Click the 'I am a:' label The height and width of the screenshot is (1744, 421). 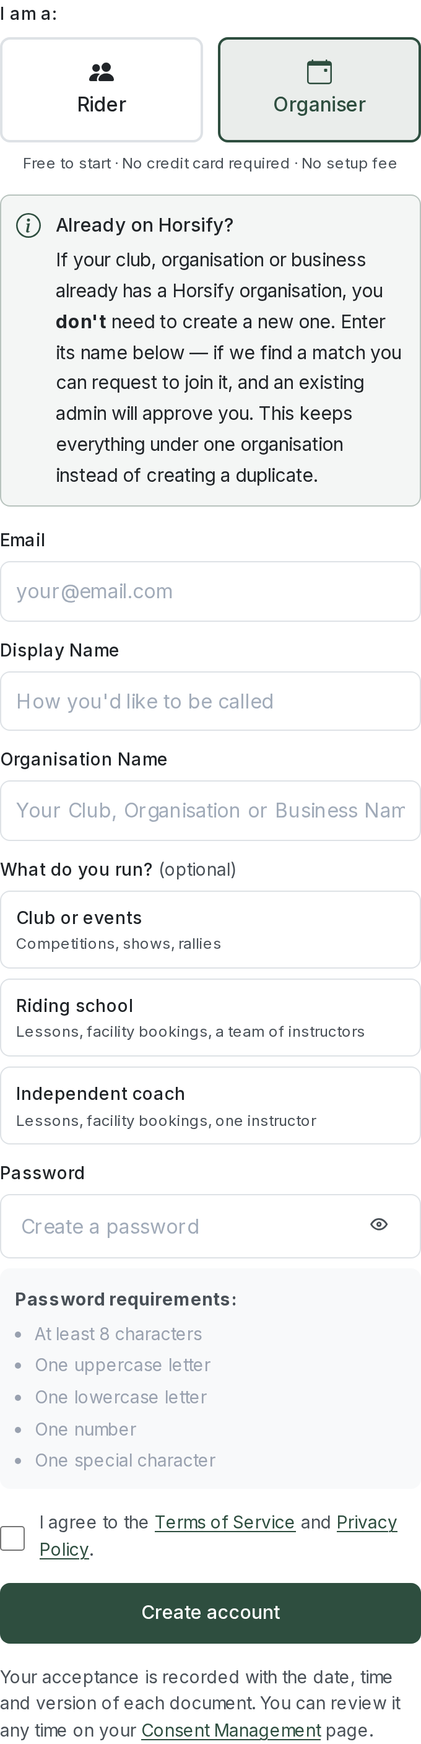(28, 14)
